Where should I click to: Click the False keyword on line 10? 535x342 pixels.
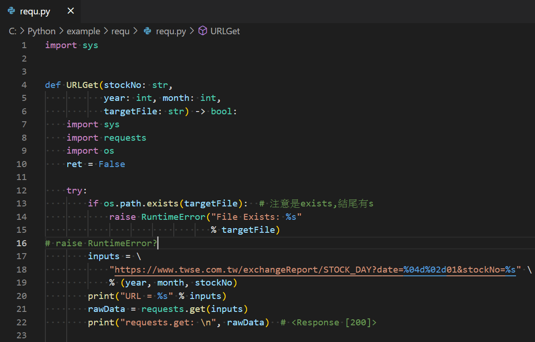coord(111,163)
